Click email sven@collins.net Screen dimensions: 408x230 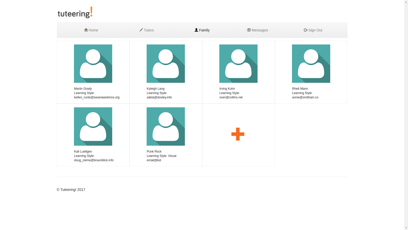click(231, 97)
